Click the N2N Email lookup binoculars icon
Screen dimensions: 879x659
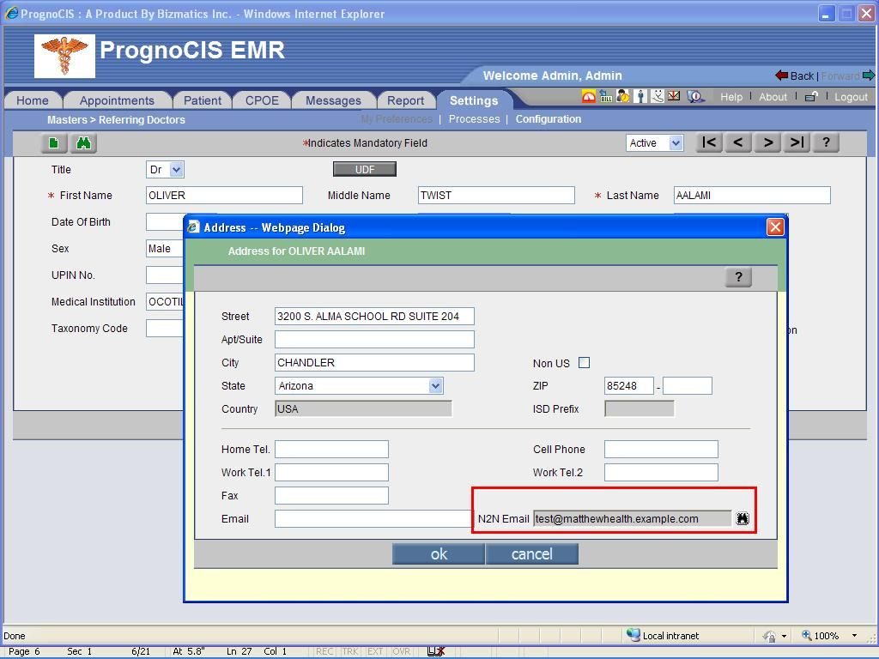pos(743,518)
